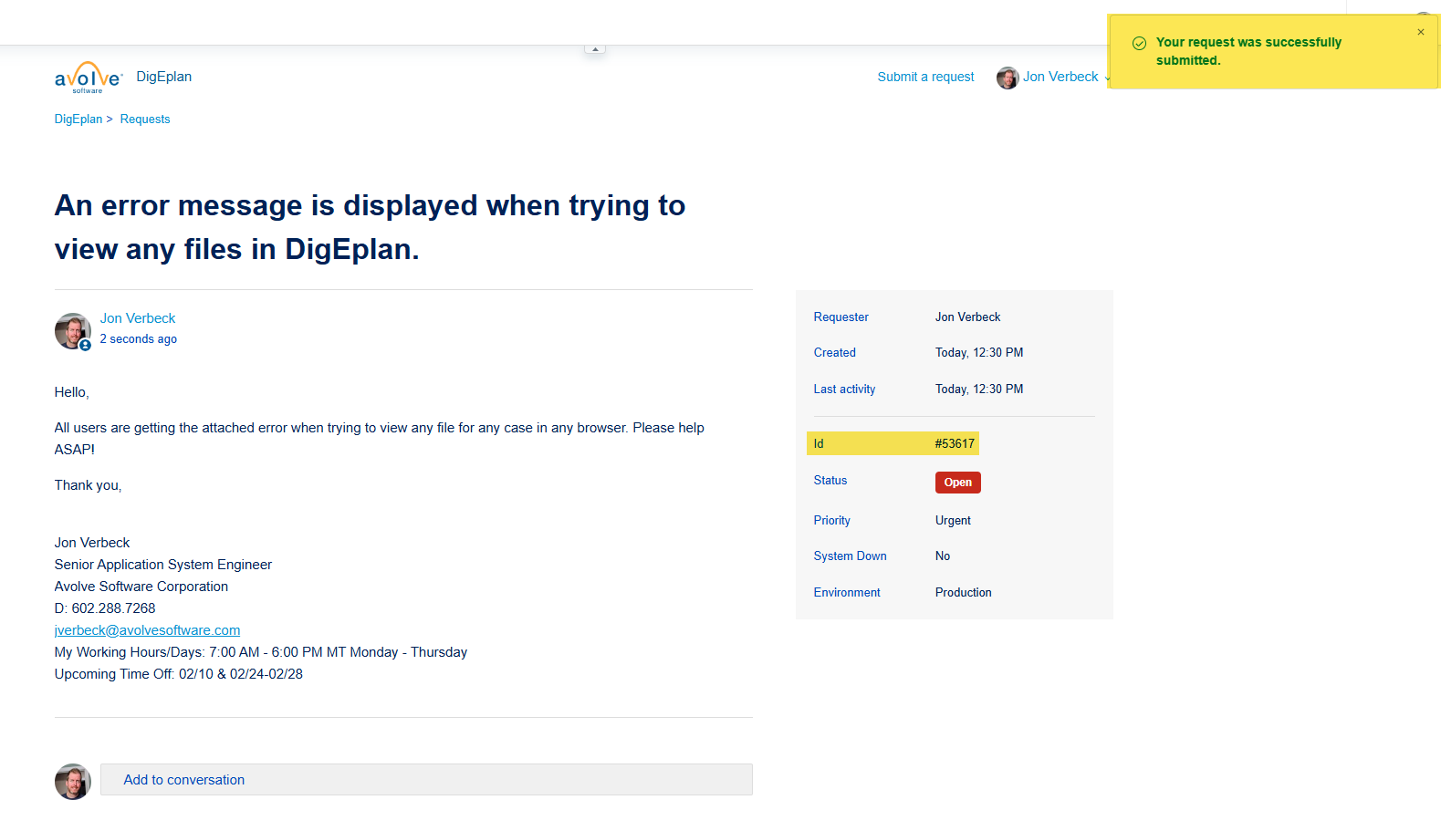Click the System Down label
Image resolution: width=1441 pixels, height=831 pixels.
850,556
